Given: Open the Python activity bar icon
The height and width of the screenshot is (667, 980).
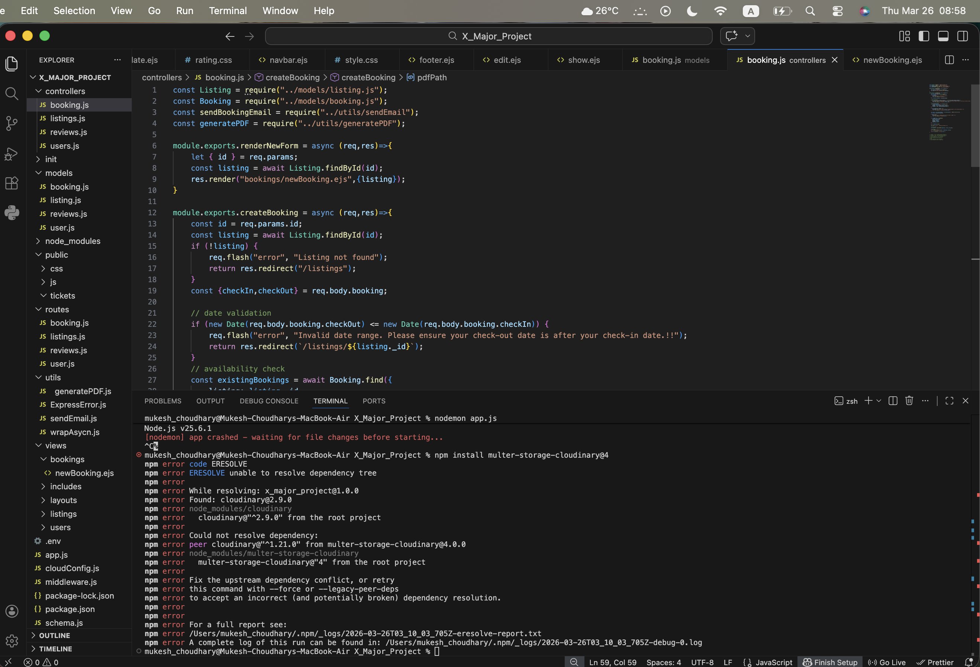Looking at the screenshot, I should (x=12, y=213).
